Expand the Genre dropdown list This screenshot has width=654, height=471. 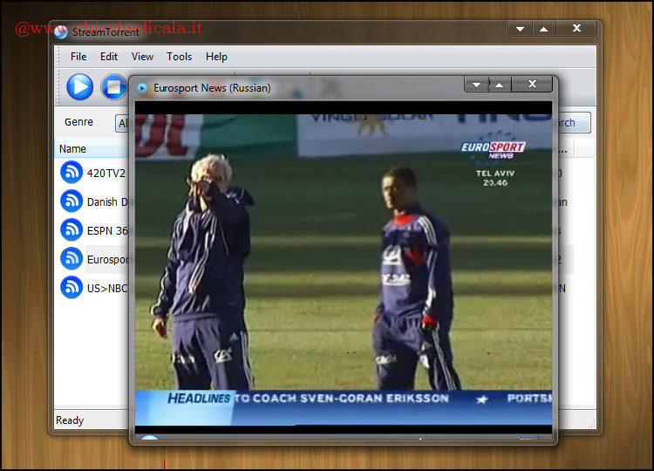pyautogui.click(x=122, y=123)
